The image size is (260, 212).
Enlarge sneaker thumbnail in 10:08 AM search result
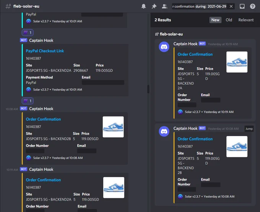click(x=237, y=146)
